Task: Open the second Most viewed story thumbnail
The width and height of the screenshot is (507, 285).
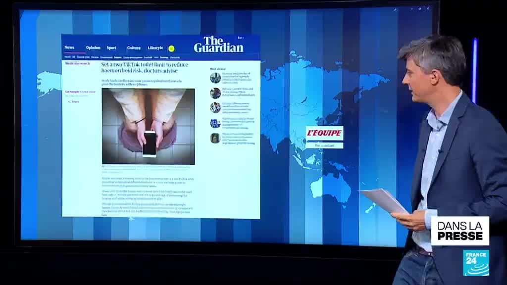Action: point(215,93)
